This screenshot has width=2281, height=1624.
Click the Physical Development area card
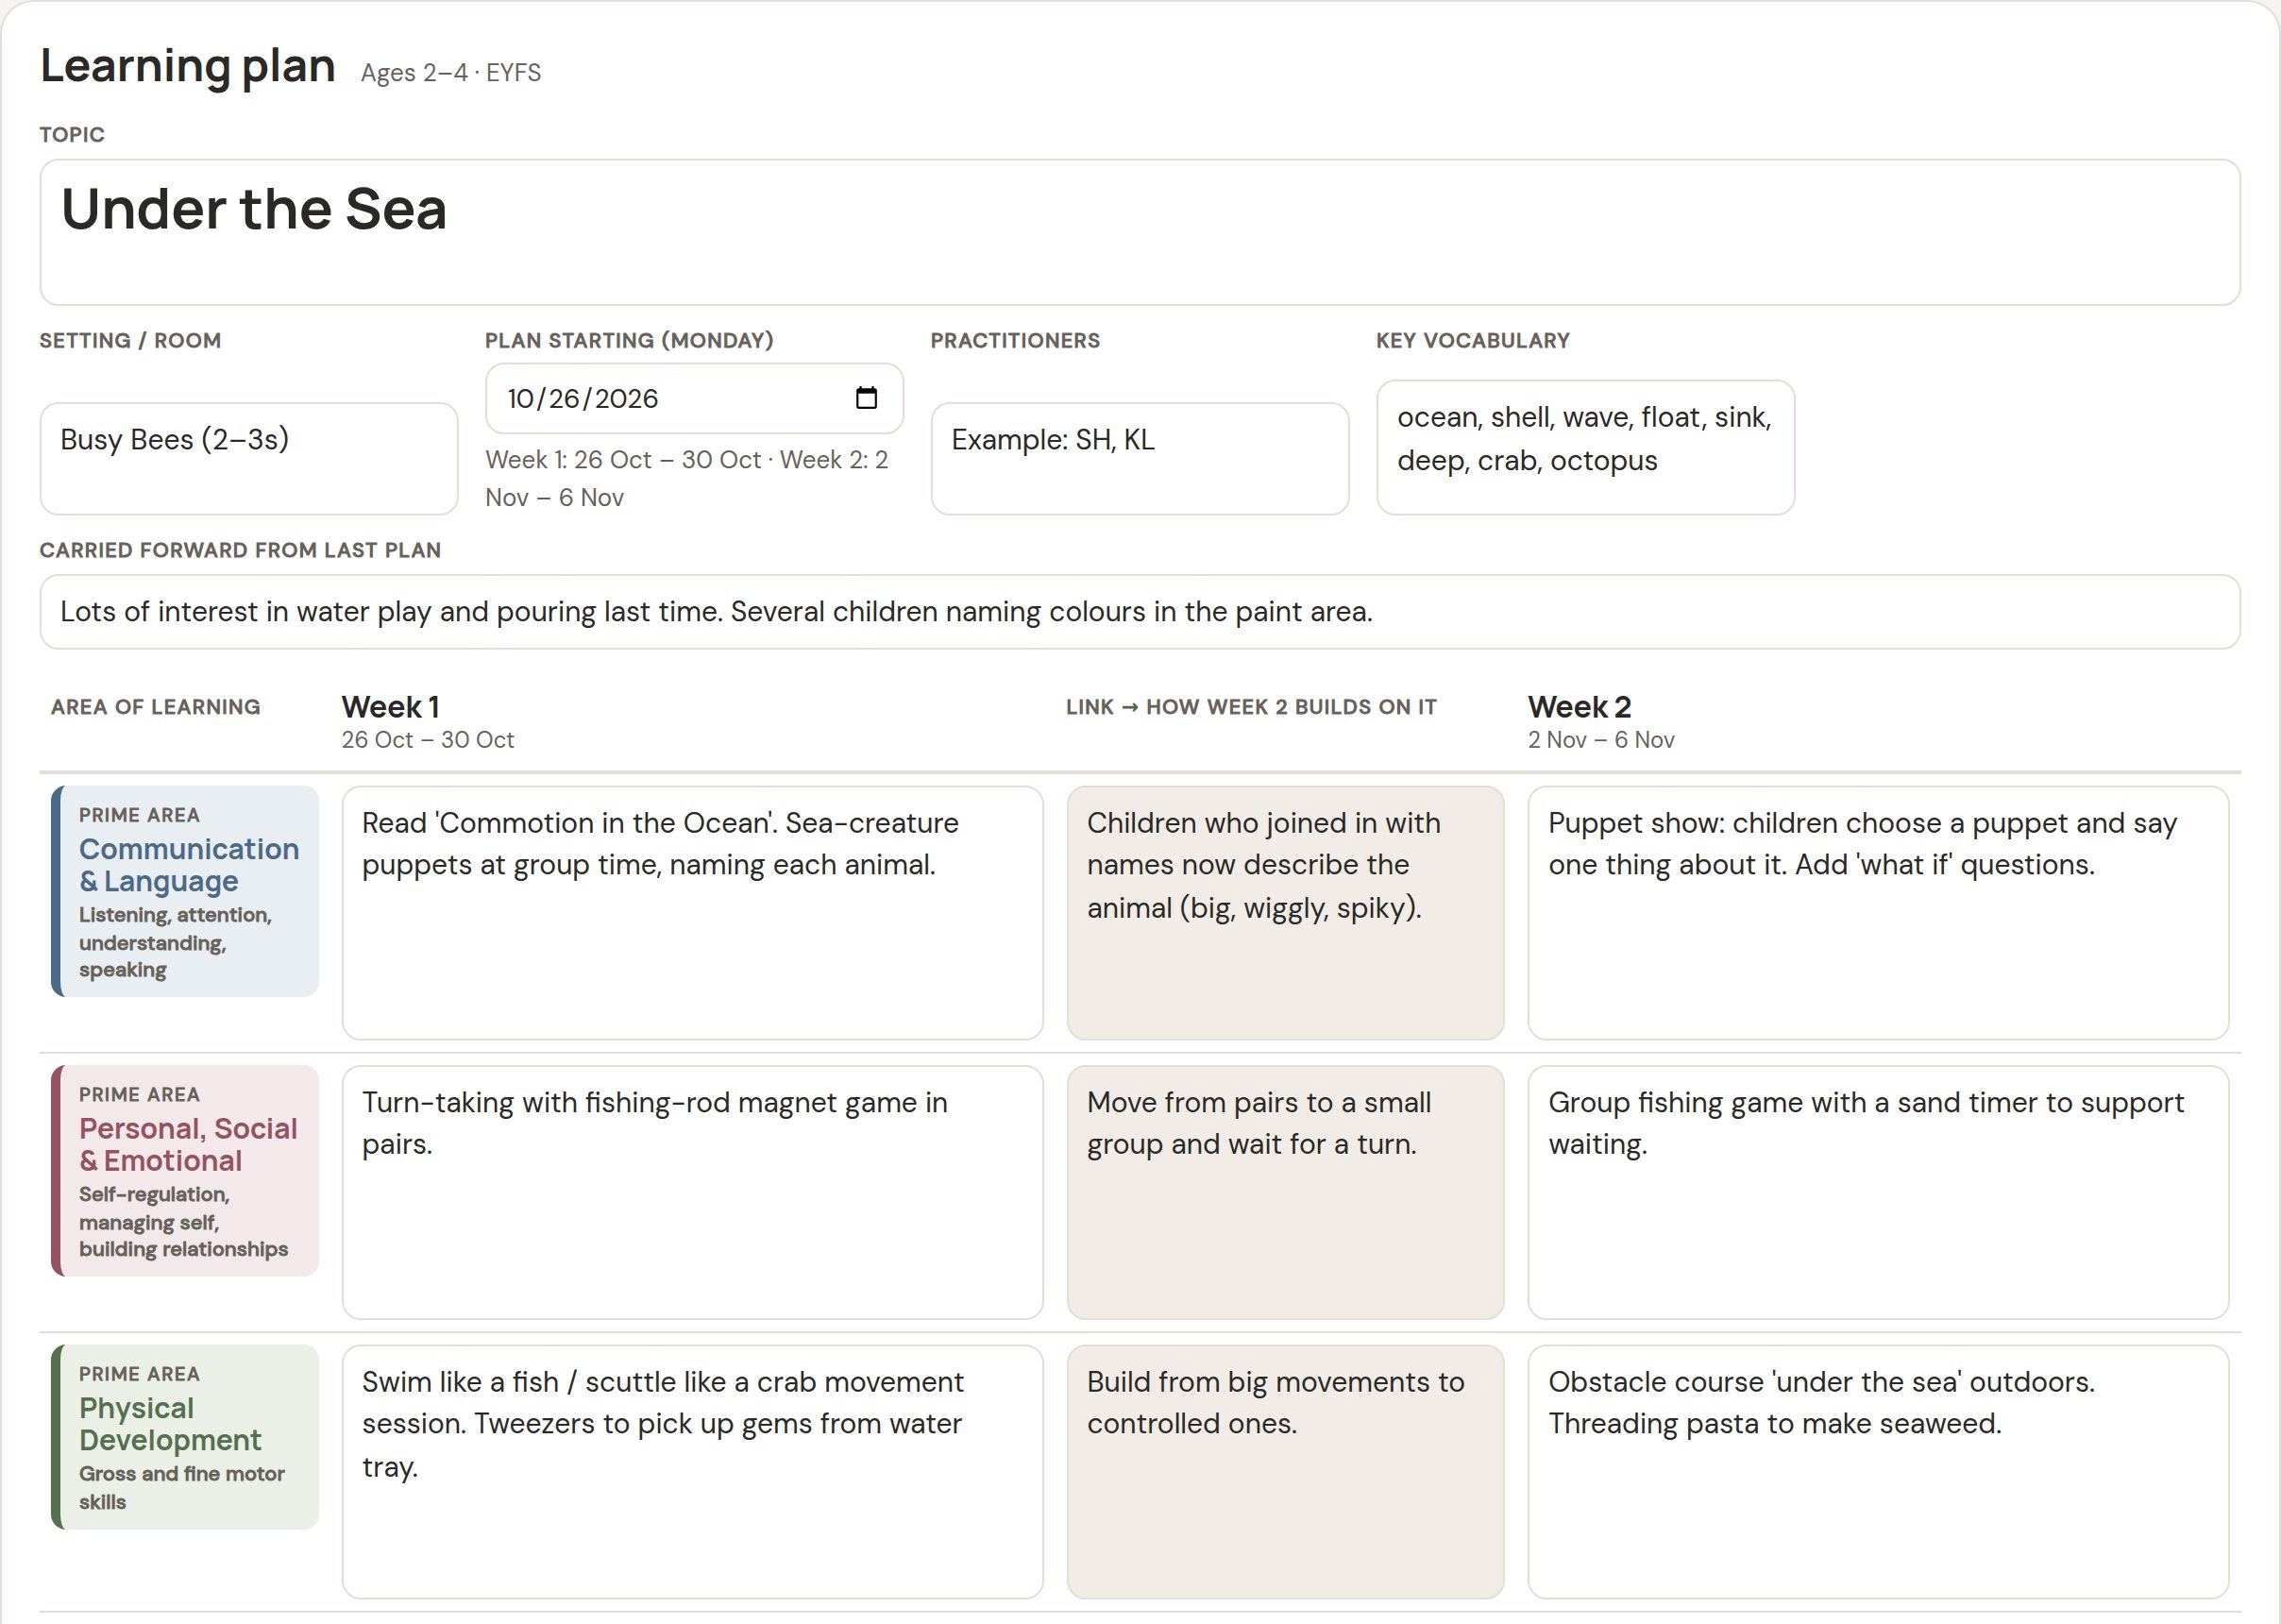pos(185,1437)
